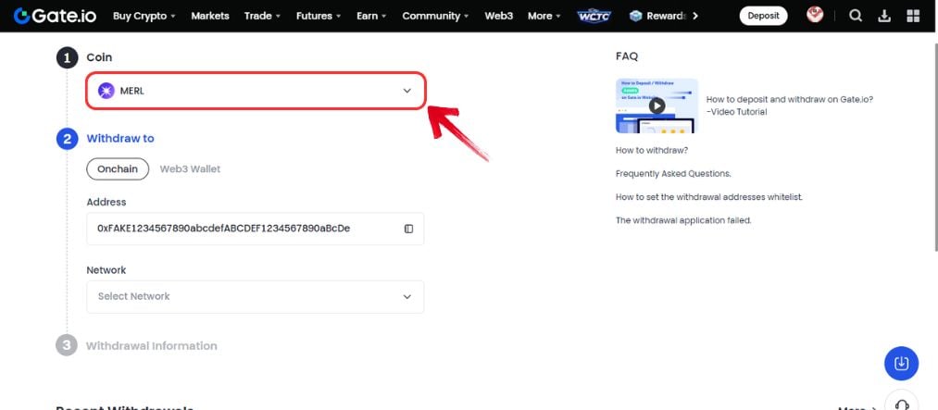
Task: Click the More link beside Recent Withdrawals
Action: [x=857, y=409]
